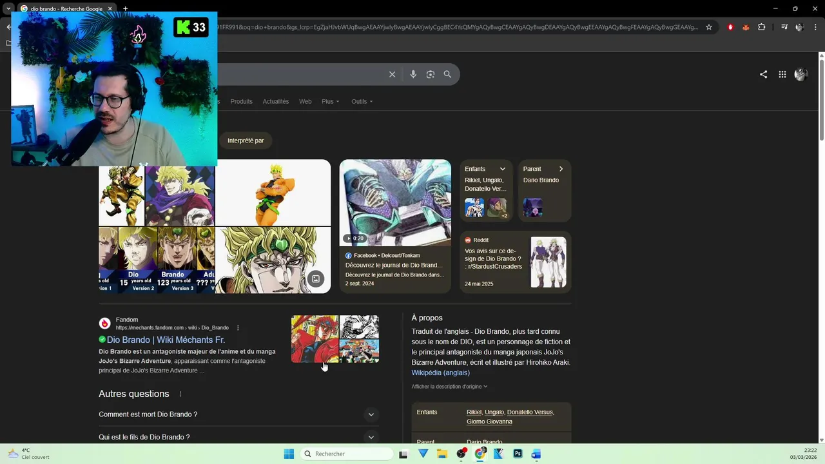Open the media controls music icon
Image resolution: width=825 pixels, height=464 pixels.
(x=784, y=27)
